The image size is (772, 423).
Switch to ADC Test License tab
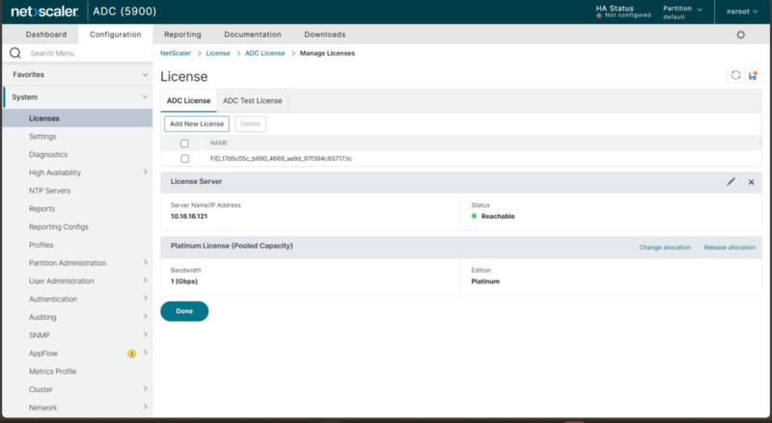(253, 100)
